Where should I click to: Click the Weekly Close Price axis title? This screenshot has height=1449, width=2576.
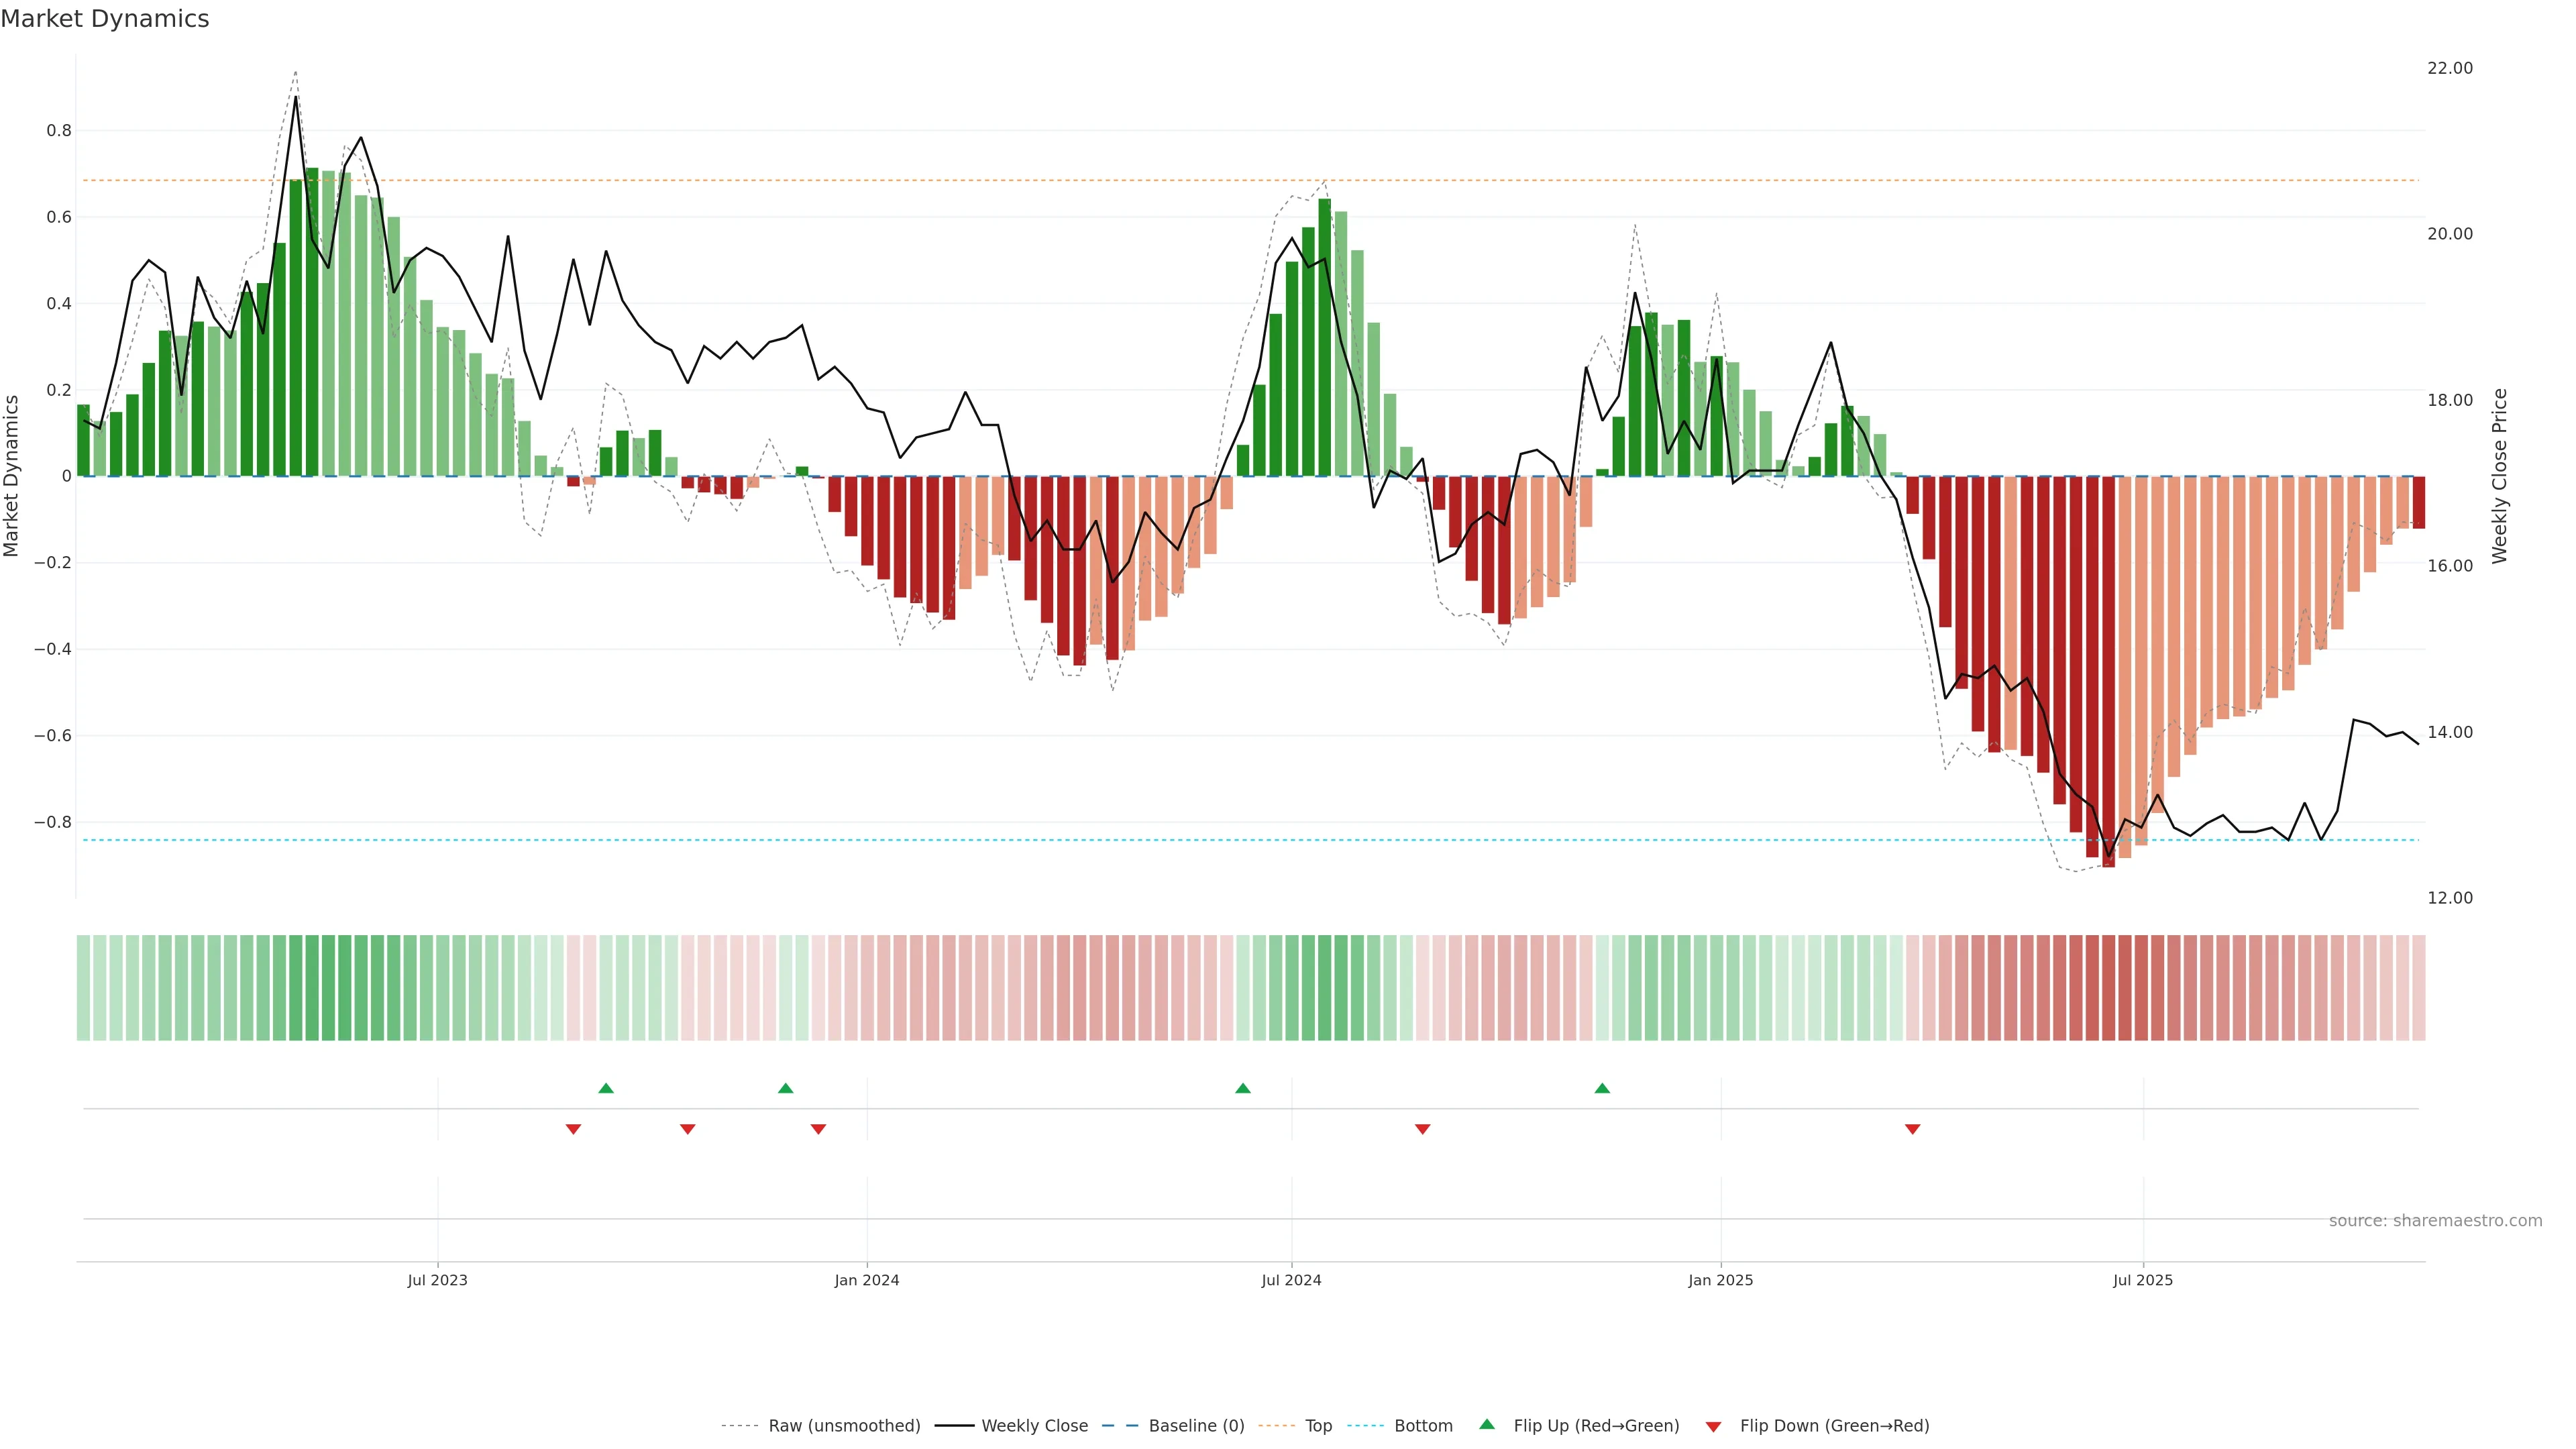2500,476
